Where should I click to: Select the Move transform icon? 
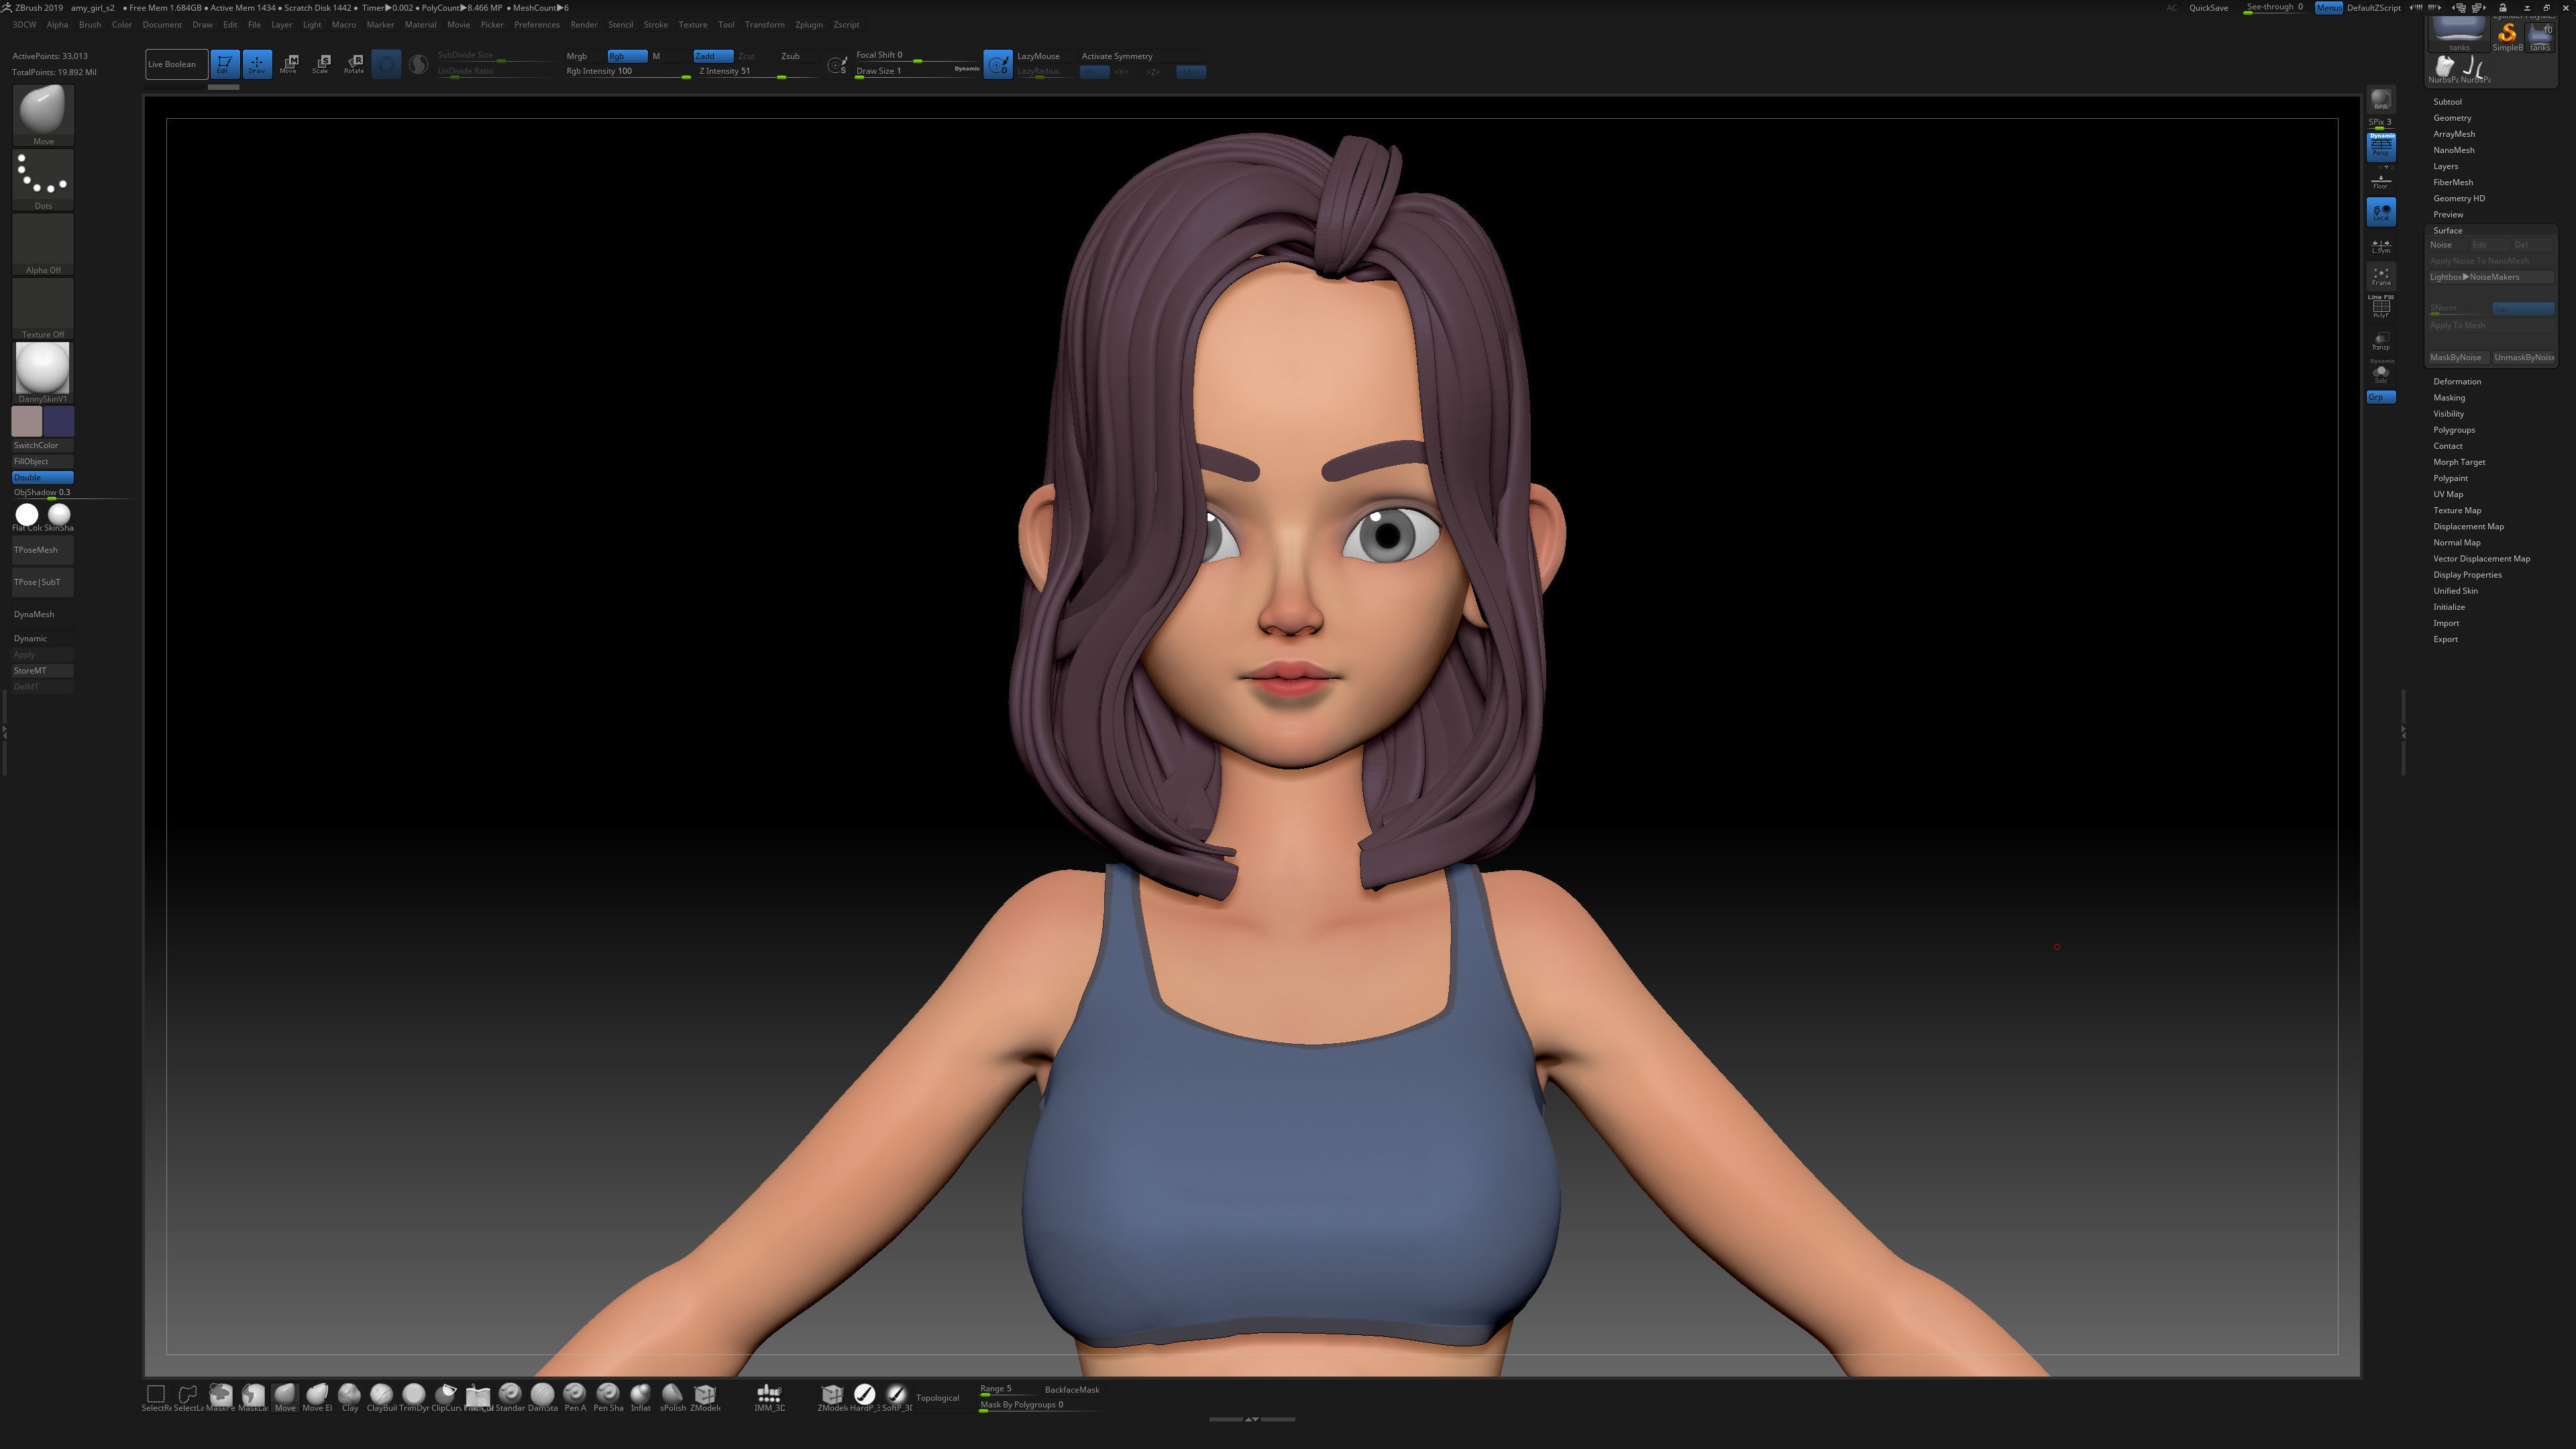pyautogui.click(x=289, y=64)
